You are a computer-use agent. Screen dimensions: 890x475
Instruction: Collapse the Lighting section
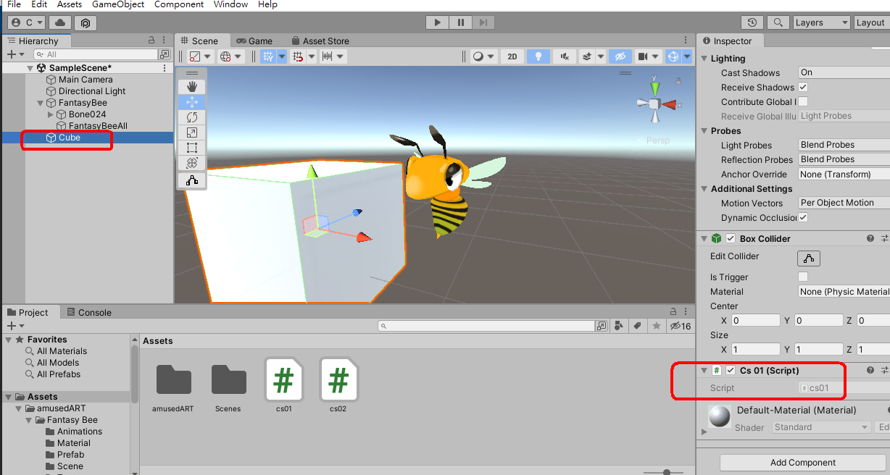point(704,59)
